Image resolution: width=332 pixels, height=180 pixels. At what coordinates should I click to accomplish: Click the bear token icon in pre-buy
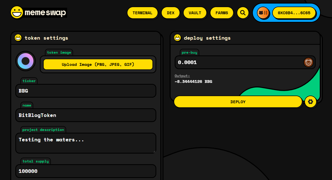pyautogui.click(x=308, y=62)
